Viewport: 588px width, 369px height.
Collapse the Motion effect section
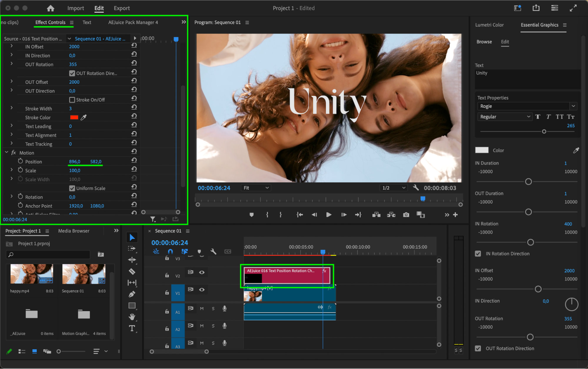[6, 152]
